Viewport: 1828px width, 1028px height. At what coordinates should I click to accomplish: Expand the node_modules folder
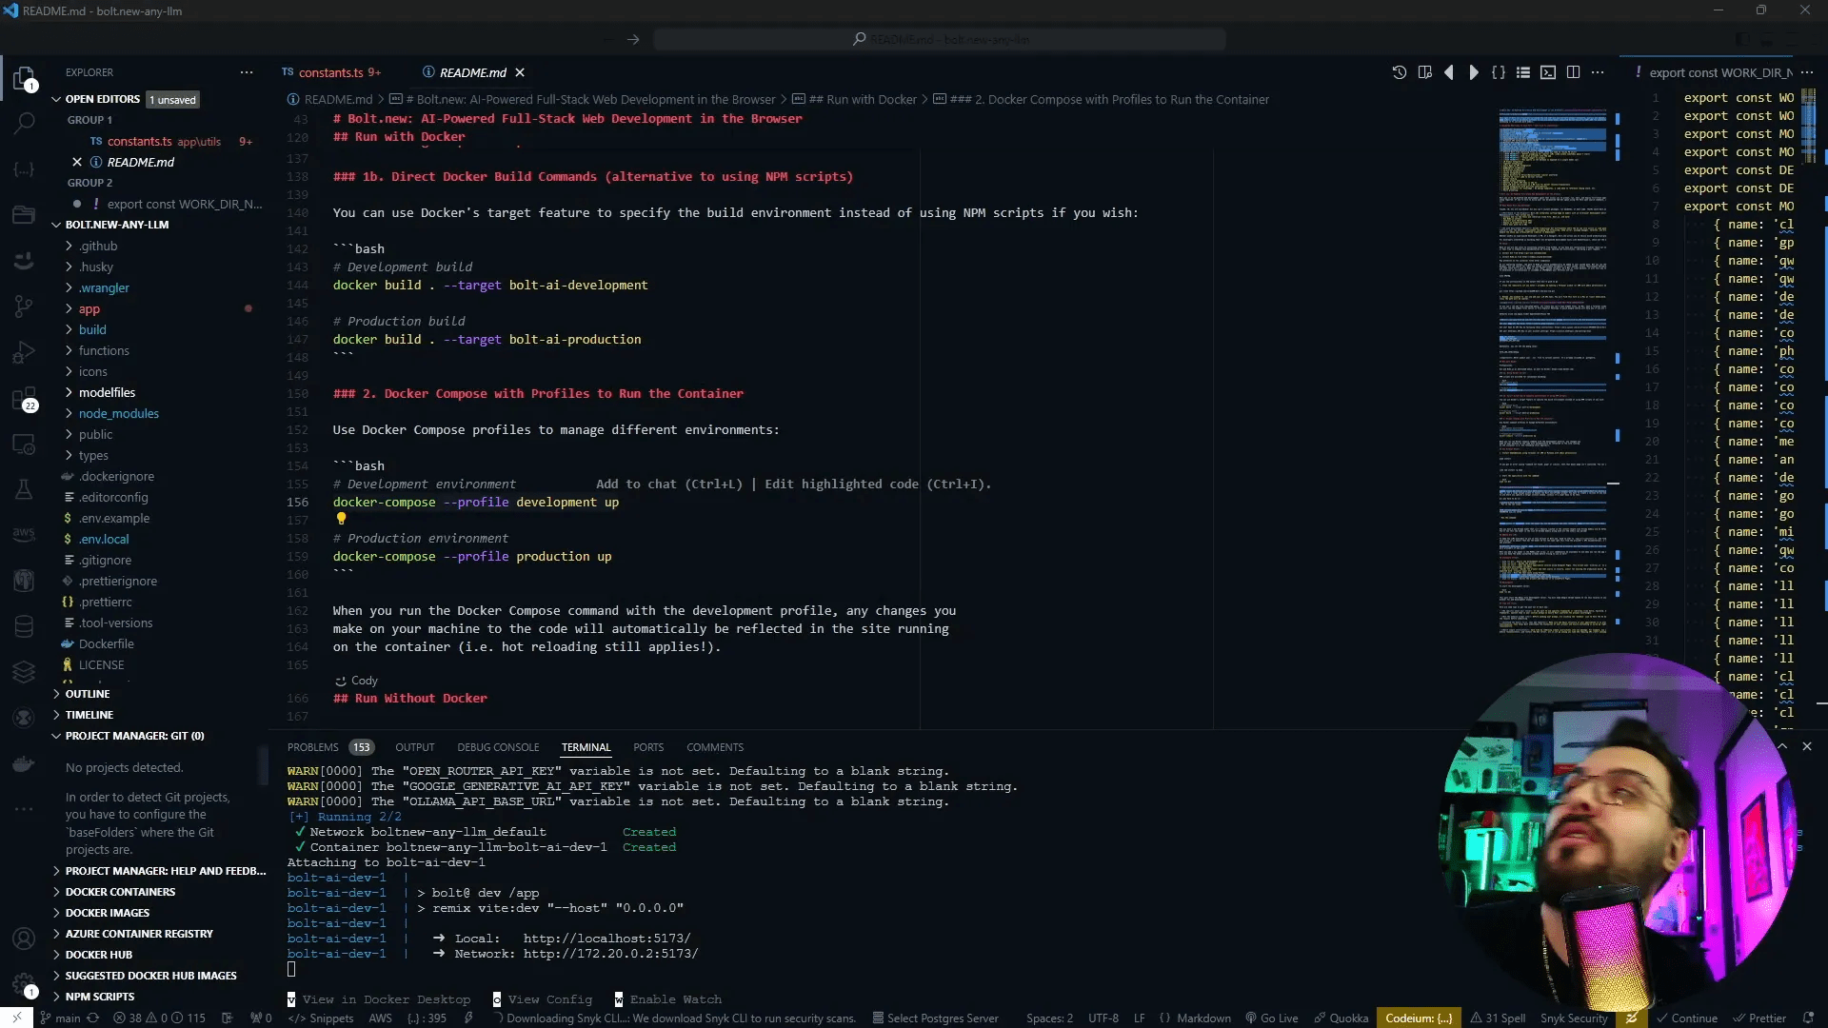(119, 413)
